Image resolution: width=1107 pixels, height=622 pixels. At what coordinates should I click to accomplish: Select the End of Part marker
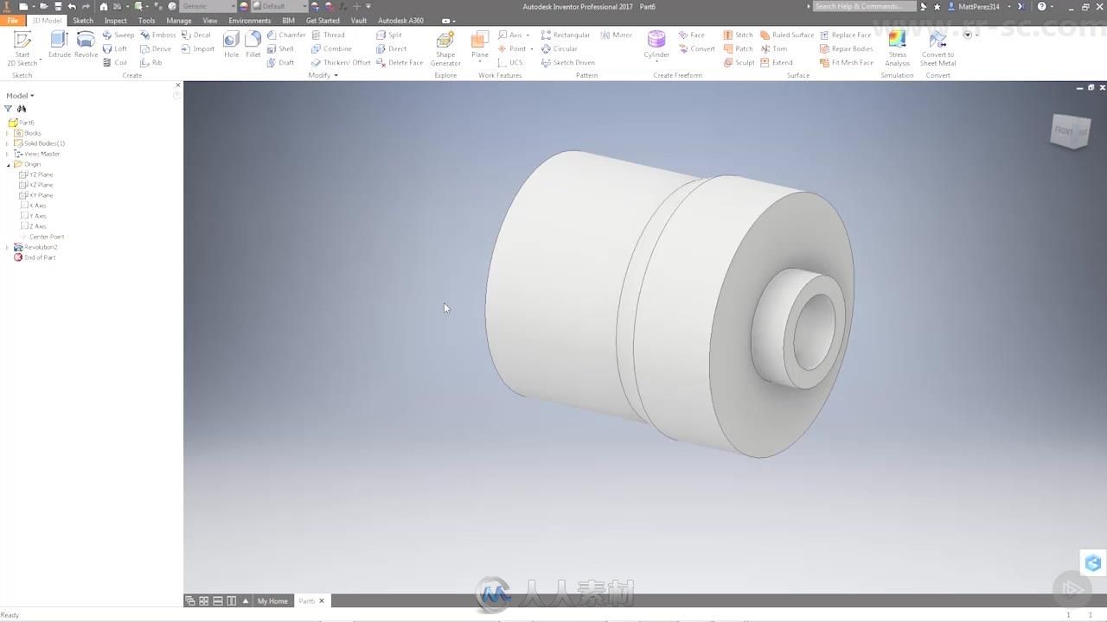(35, 257)
